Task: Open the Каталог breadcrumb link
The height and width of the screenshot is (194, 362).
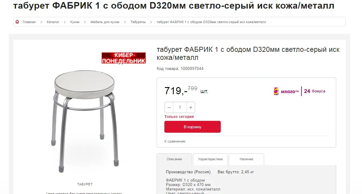Action: tap(53, 22)
